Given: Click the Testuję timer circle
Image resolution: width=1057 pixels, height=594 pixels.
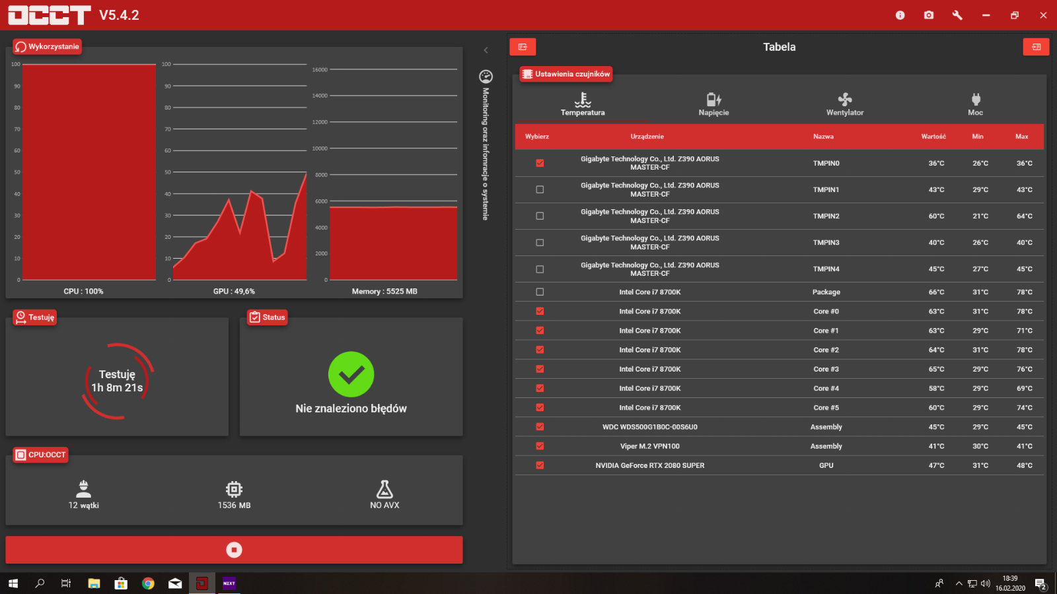Looking at the screenshot, I should [118, 381].
